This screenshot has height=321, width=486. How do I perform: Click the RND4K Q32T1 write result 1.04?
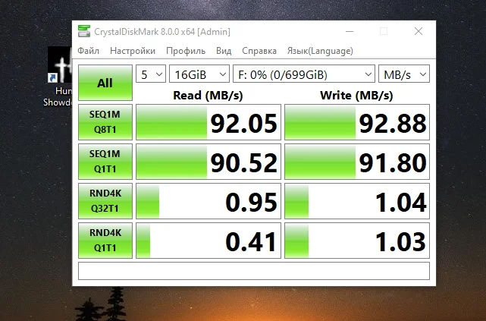[357, 201]
